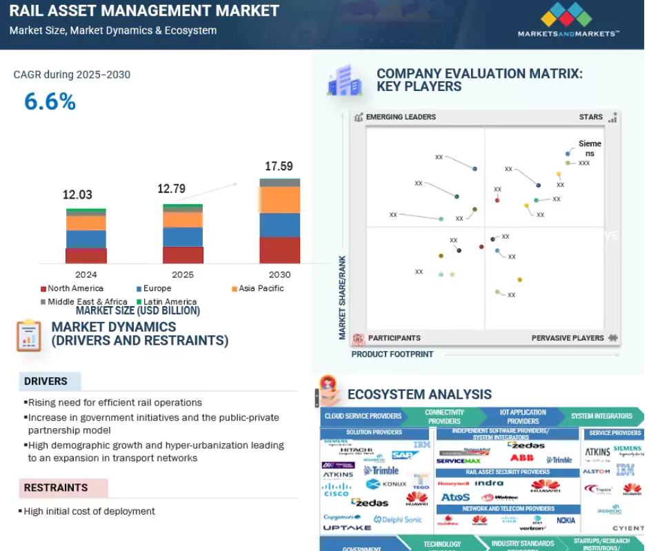Click the Hitachi logo in Solution Providers
The image size is (649, 551).
click(356, 451)
